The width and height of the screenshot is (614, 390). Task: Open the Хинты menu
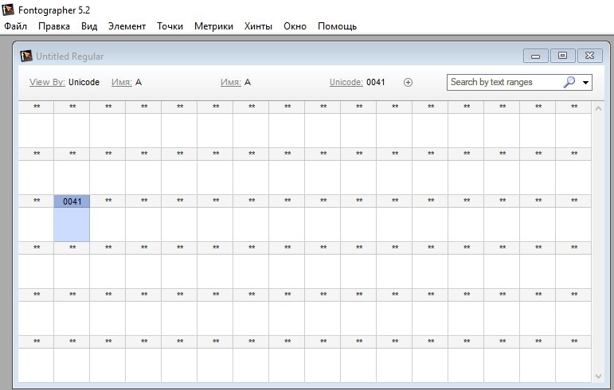pyautogui.click(x=258, y=26)
